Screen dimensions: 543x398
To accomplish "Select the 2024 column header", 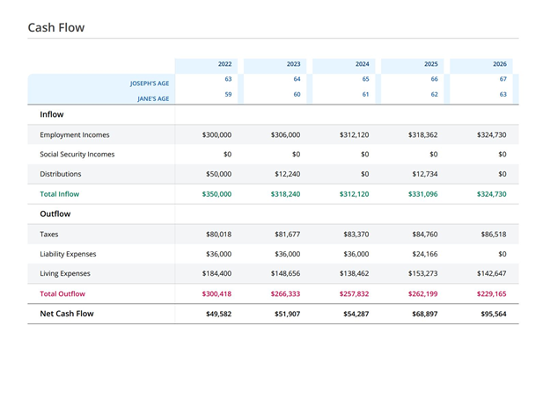I will click(362, 64).
